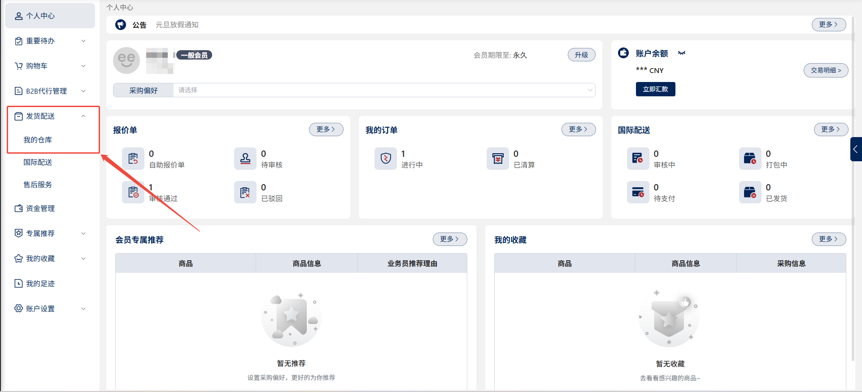Open the 采购偏好 请选择 dropdown
Screen dimensions: 862x392
pyautogui.click(x=384, y=90)
